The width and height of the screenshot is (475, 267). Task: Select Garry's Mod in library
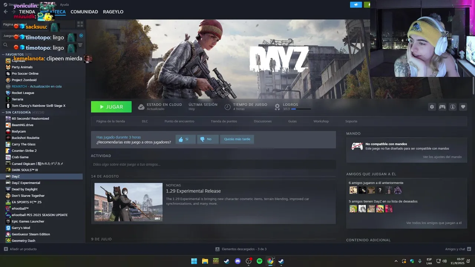[x=21, y=228]
